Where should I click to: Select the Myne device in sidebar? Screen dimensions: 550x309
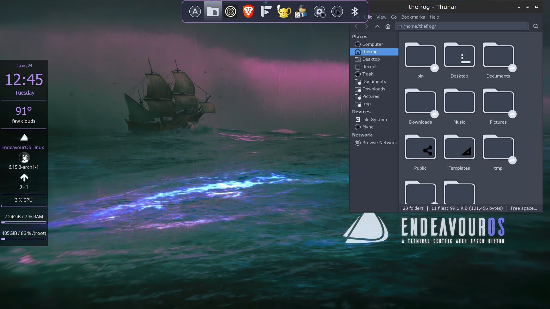click(x=368, y=127)
